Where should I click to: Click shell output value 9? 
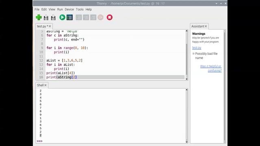point(41,115)
